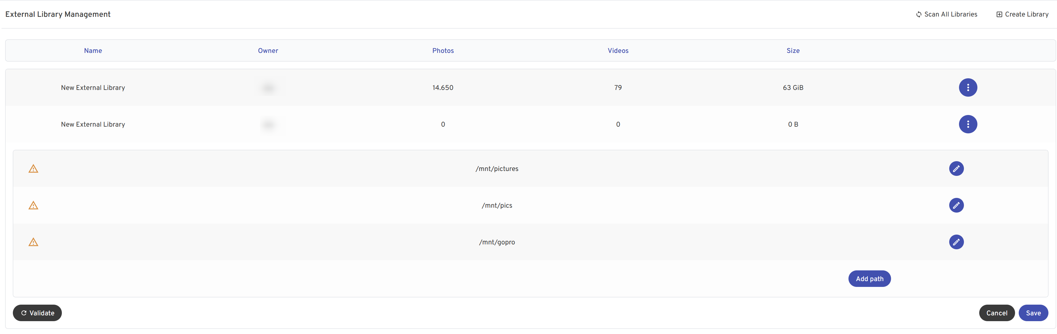Click Create Library

1022,14
